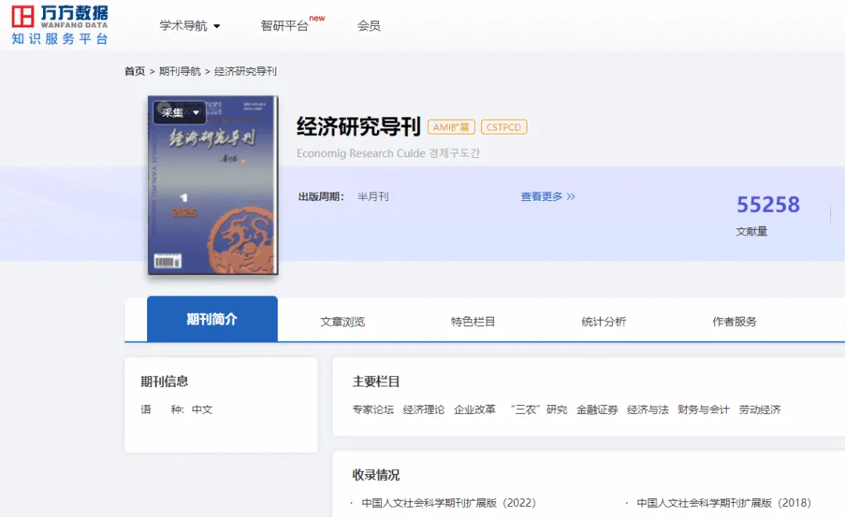Click the "三农"研究 column entry
Screen dimensions: 845x517
pyautogui.click(x=538, y=410)
